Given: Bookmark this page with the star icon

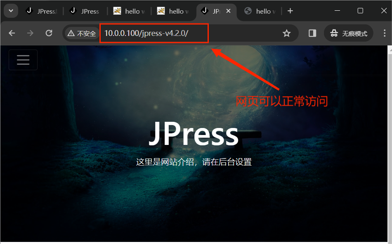Looking at the screenshot, I should pos(286,33).
